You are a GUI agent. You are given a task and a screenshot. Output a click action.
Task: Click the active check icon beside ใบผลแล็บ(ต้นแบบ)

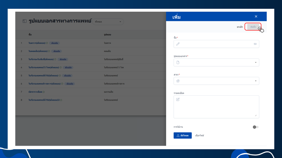point(49,51)
